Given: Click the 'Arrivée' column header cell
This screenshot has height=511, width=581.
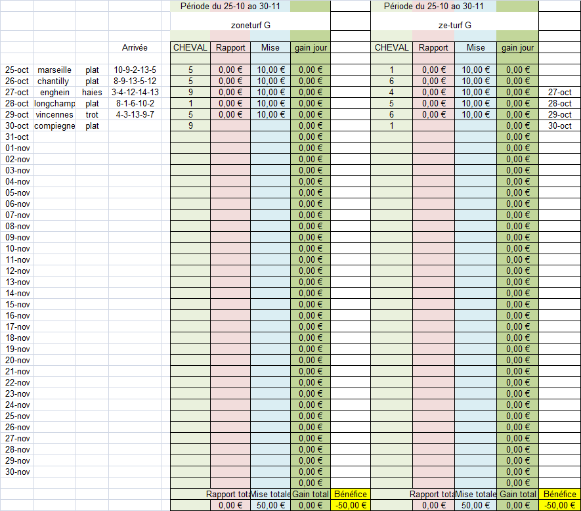Looking at the screenshot, I should coord(135,47).
